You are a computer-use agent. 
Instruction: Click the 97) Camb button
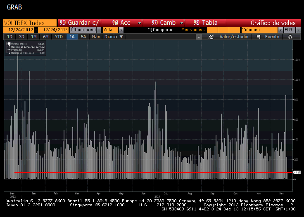[163, 23]
